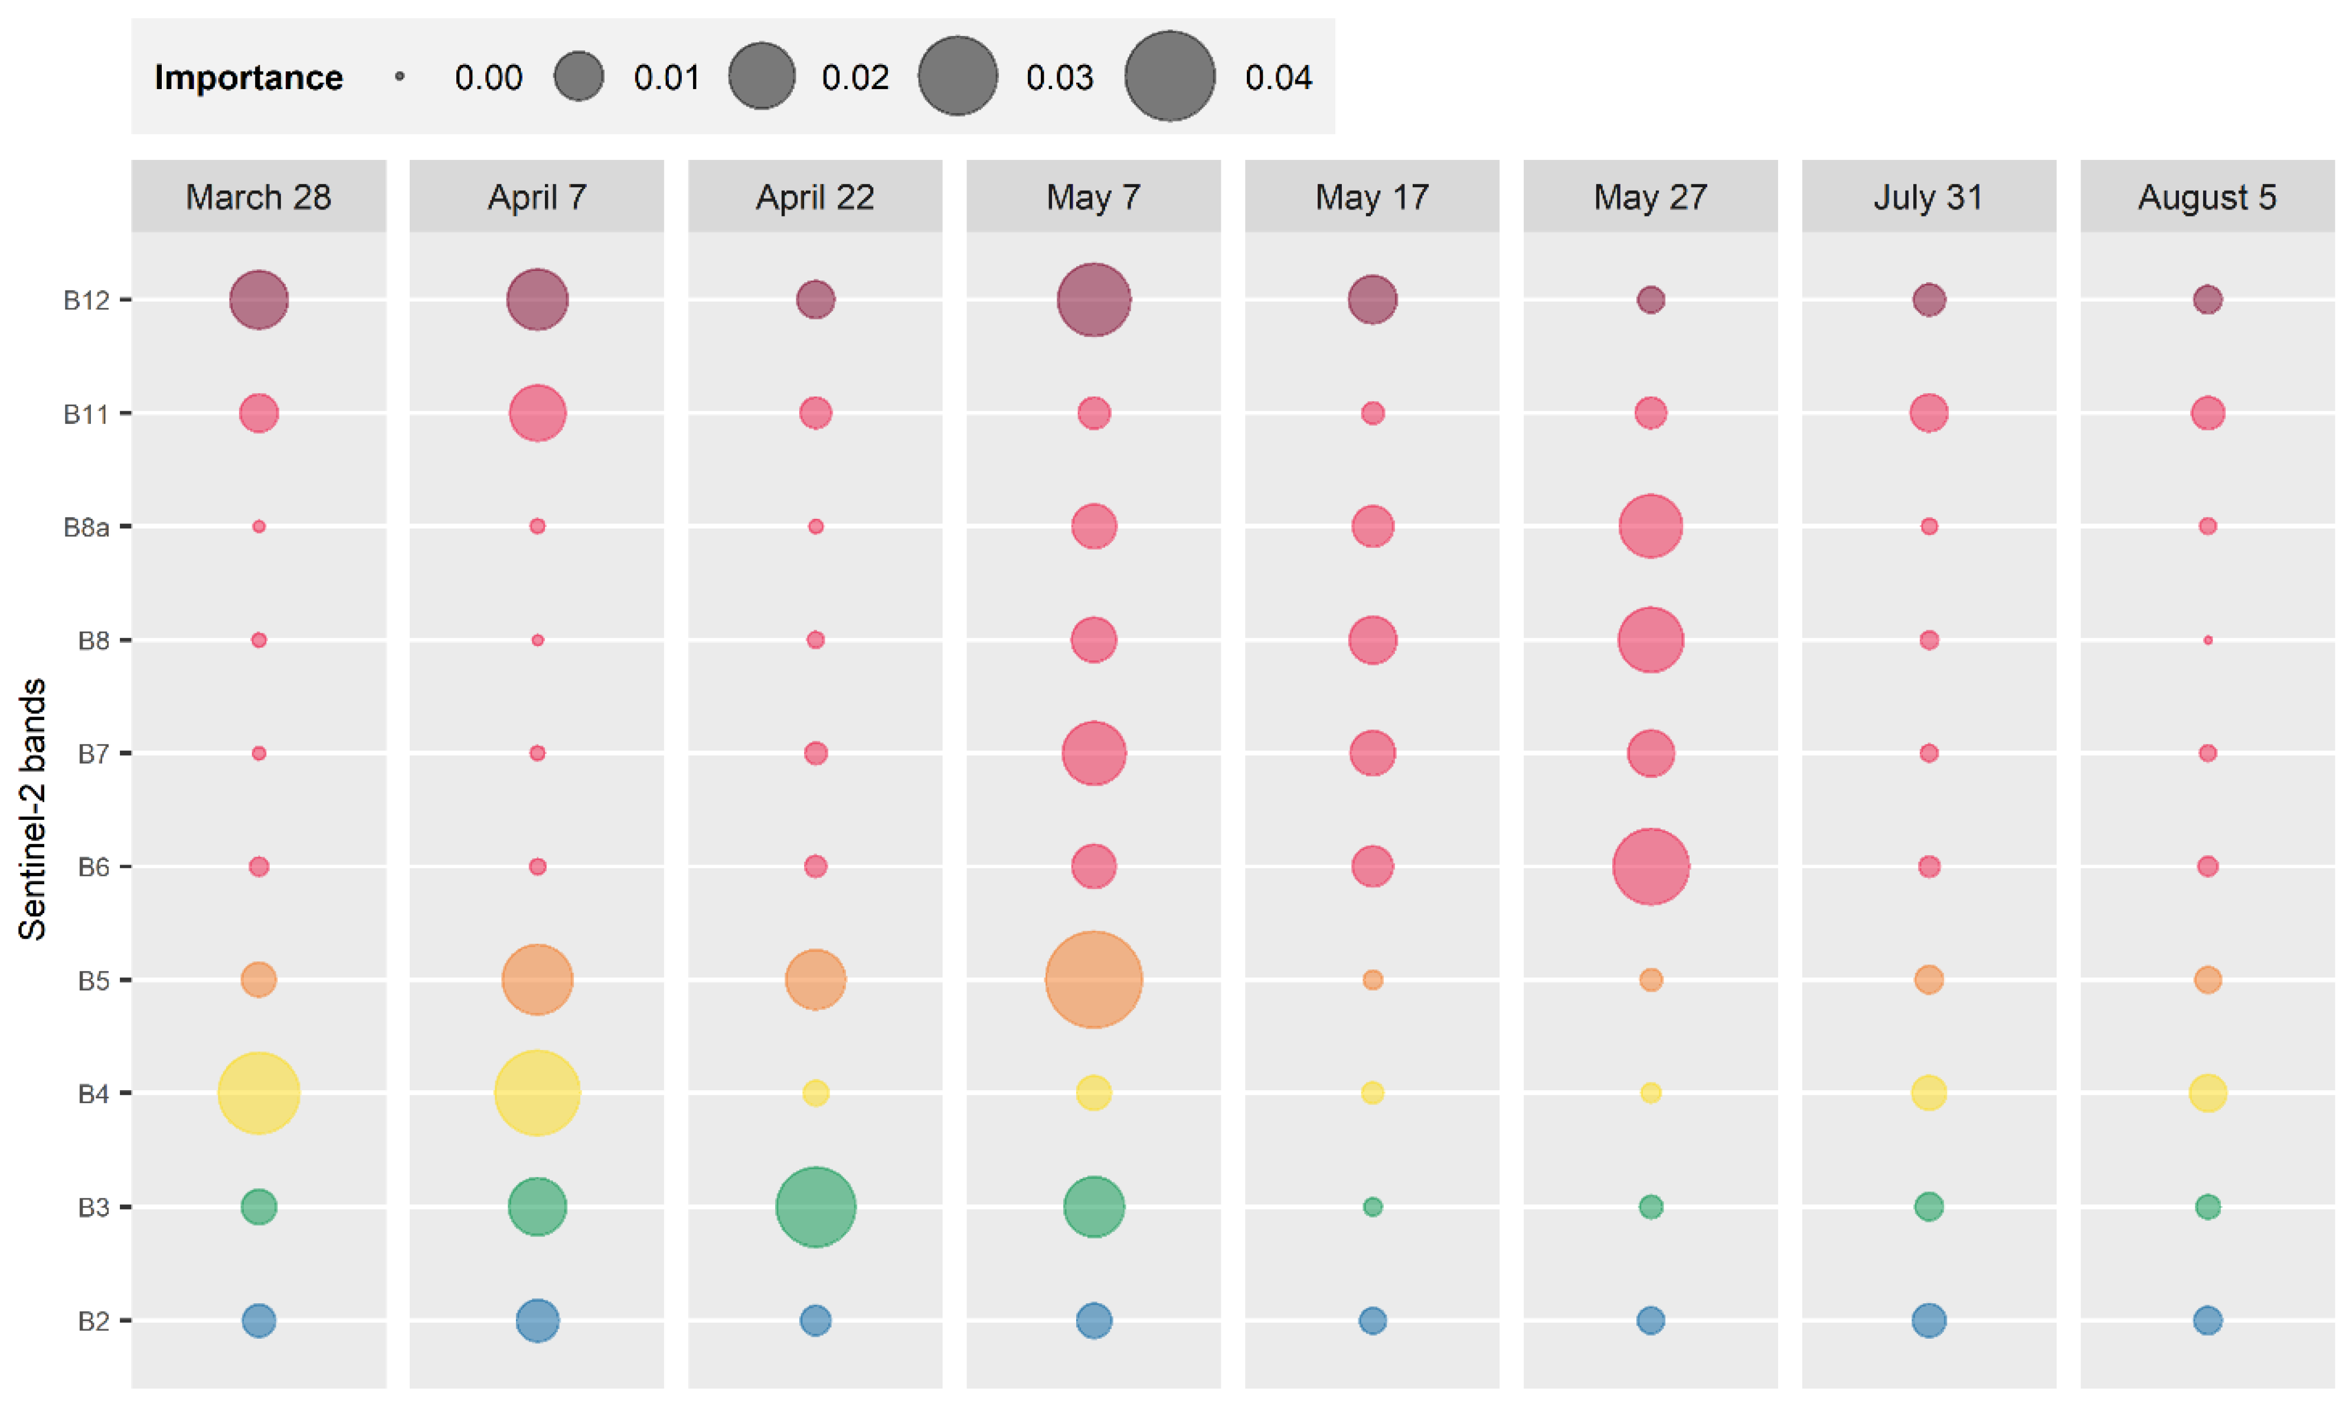This screenshot has height=1406, width=2349.
Task: Click the March 28 facet header
Action: 258,197
